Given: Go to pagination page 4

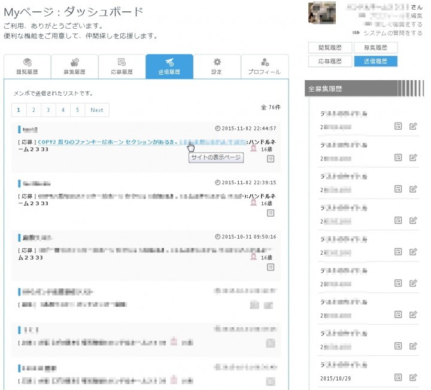Looking at the screenshot, I should click(x=63, y=110).
